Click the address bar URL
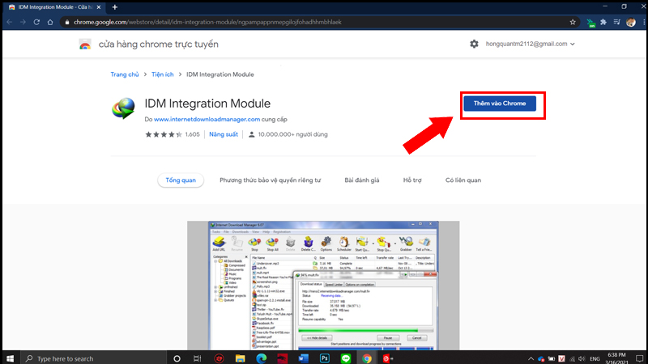Image resolution: width=648 pixels, height=364 pixels. coord(207,23)
